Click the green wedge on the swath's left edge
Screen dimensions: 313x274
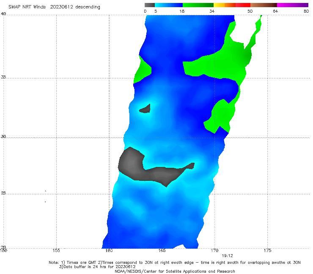click(x=143, y=70)
